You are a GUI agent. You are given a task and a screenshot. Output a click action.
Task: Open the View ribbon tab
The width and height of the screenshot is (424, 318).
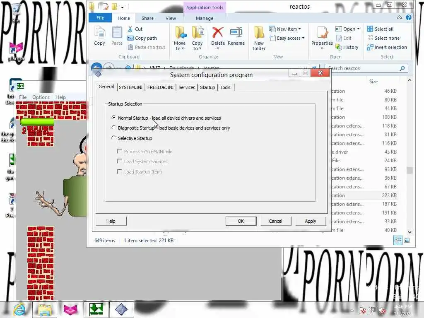click(x=171, y=18)
